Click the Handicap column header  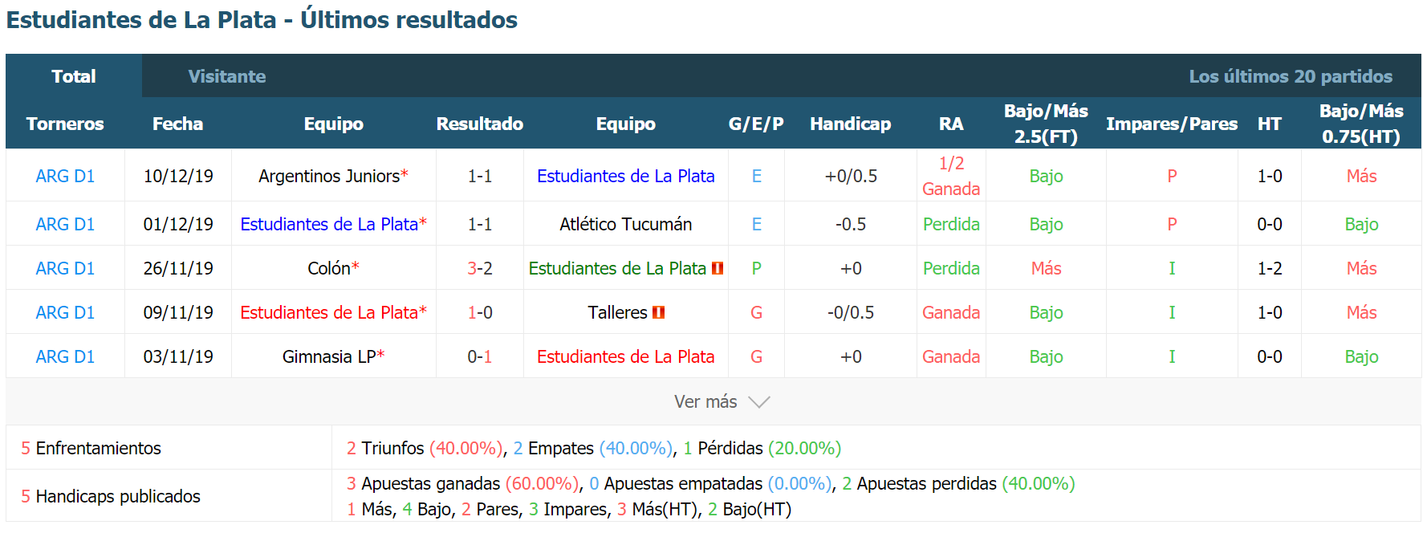pyautogui.click(x=851, y=124)
